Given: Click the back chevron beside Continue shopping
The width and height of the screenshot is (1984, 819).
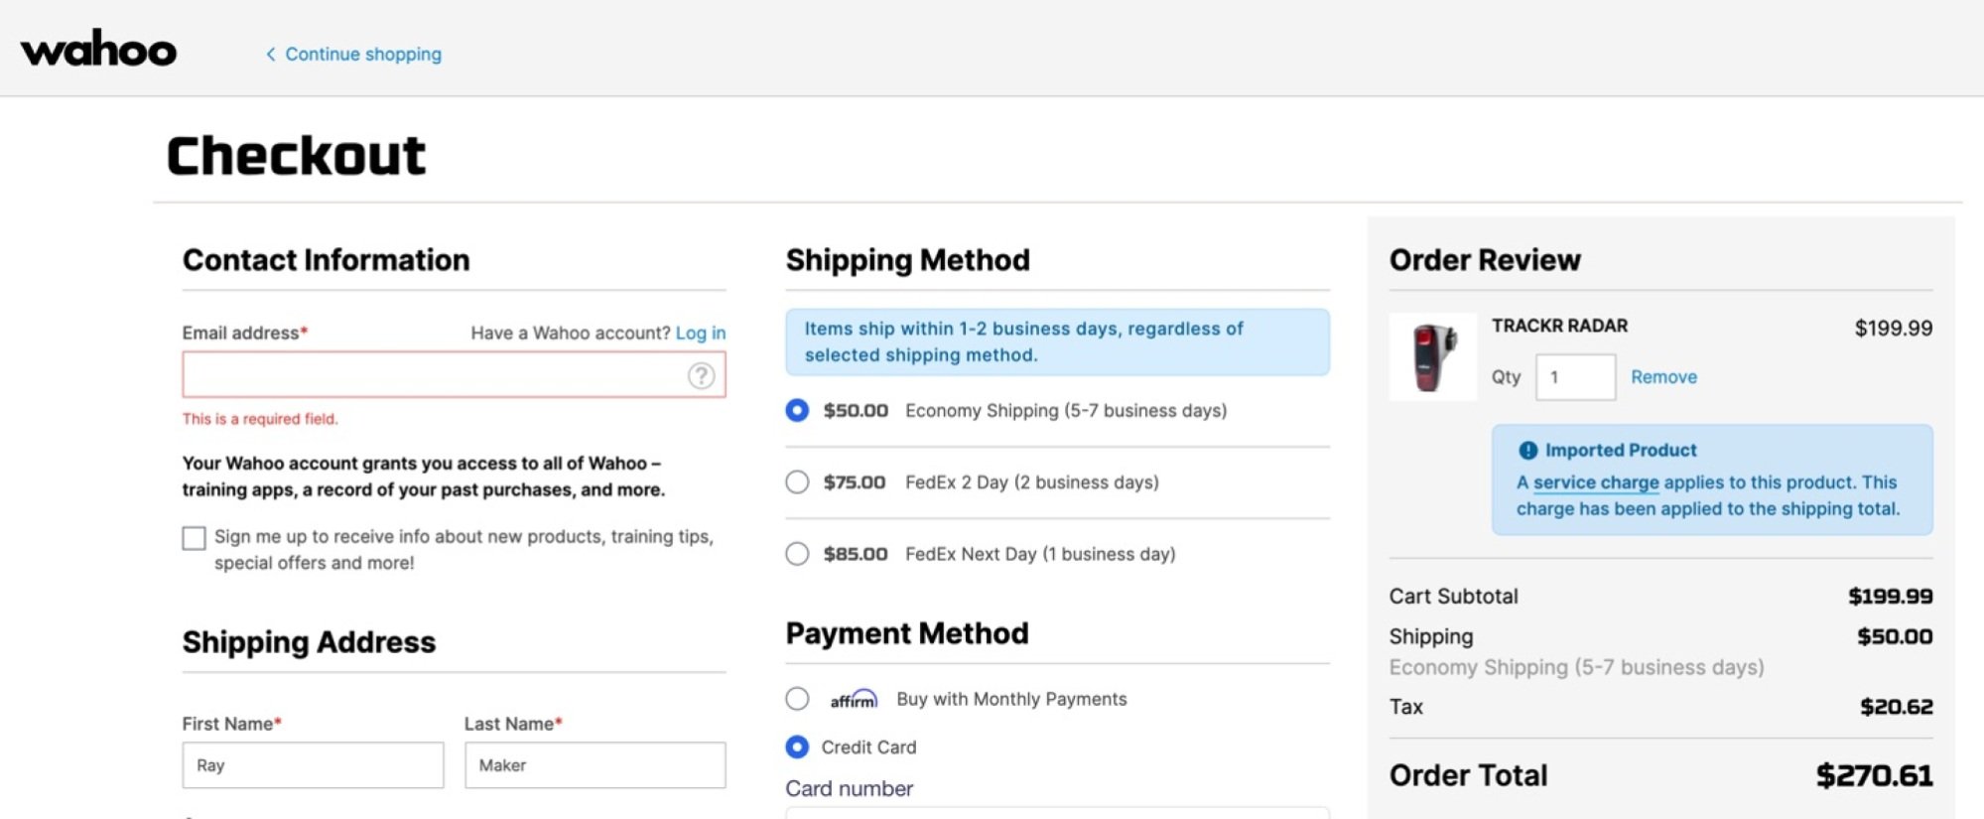Looking at the screenshot, I should (270, 55).
